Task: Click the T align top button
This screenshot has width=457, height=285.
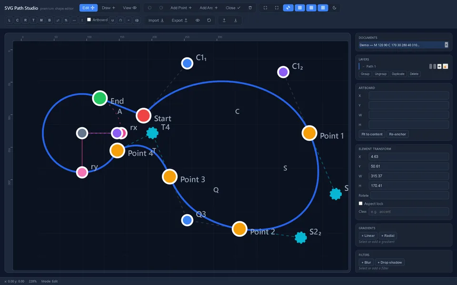Action: coord(33,20)
